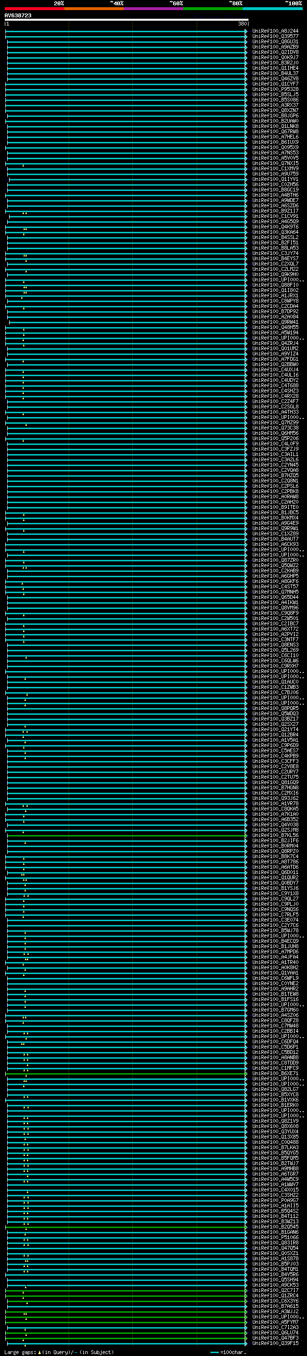Select label UniRef100_C5AES7
307x1356 pixels.
(x=275, y=751)
